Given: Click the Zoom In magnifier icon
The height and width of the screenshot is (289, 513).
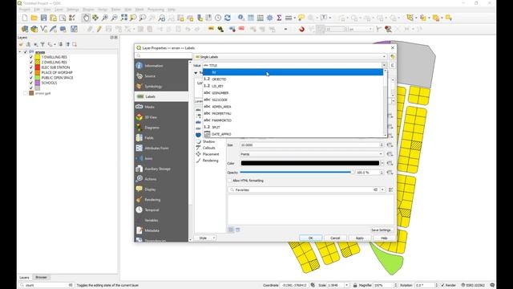Looking at the screenshot, I should 105,18.
